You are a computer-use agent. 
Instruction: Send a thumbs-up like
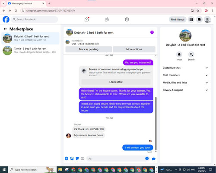tap(154, 159)
